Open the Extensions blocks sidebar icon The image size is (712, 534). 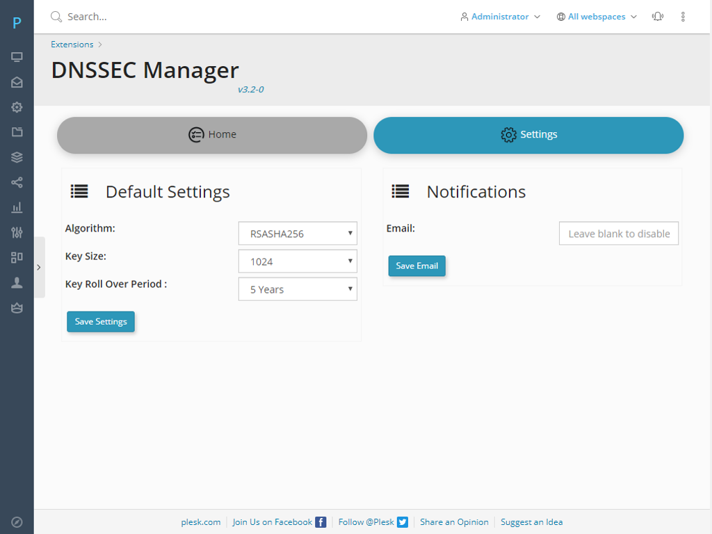click(17, 257)
